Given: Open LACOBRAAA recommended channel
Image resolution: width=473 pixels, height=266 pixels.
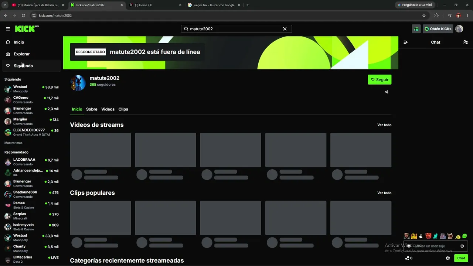Looking at the screenshot, I should [x=31, y=162].
